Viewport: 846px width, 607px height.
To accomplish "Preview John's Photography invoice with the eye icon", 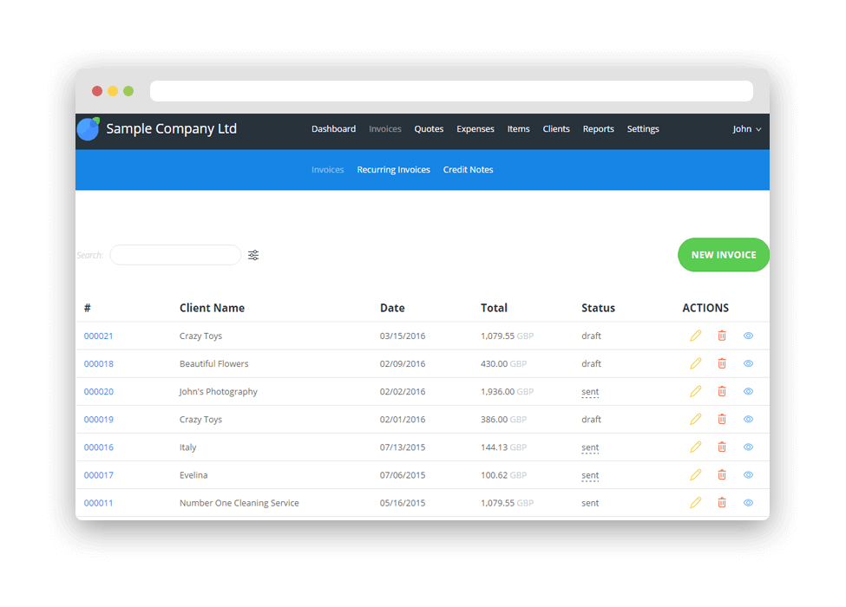I will click(748, 391).
